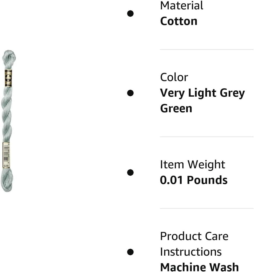Click the 928 color number on skein
This screenshot has width=254, height=272.
click(6, 165)
